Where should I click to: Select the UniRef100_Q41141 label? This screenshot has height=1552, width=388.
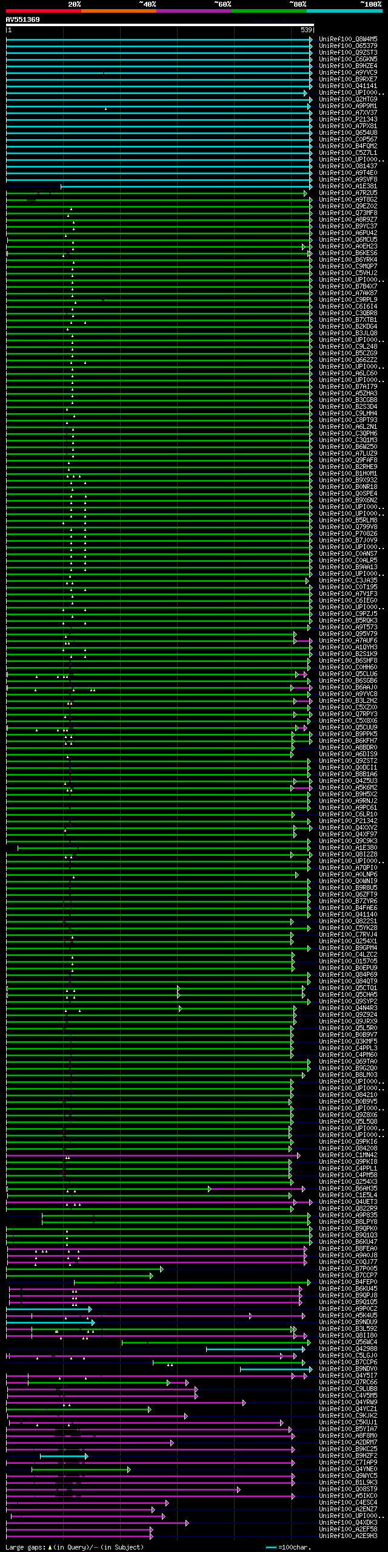pos(348,86)
